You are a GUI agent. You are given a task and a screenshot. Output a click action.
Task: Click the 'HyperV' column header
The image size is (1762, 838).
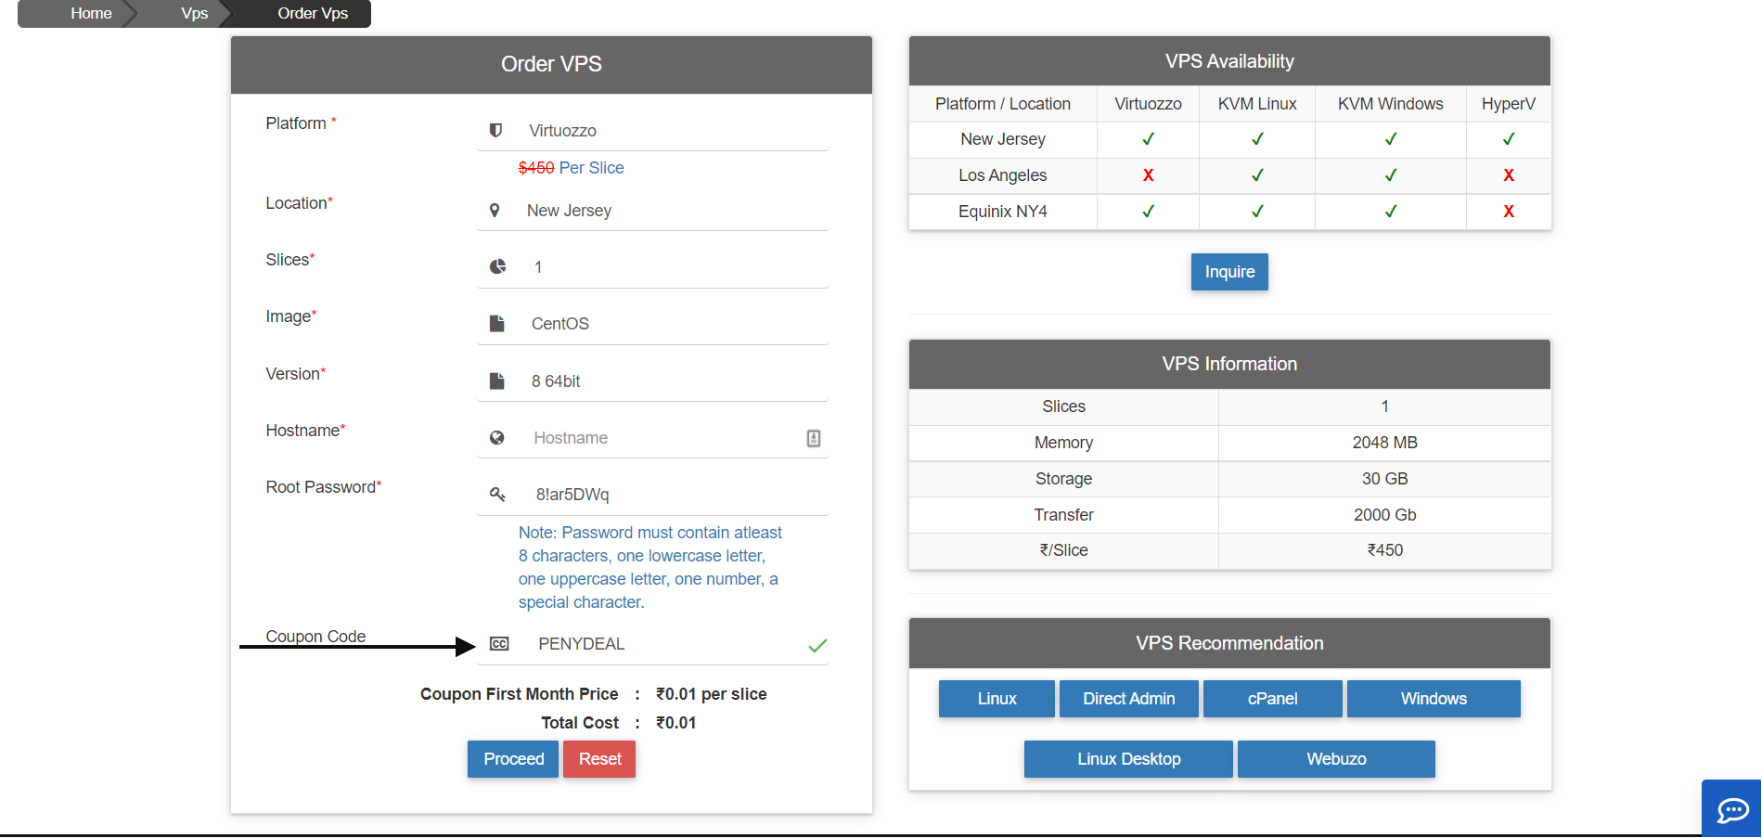pos(1508,104)
